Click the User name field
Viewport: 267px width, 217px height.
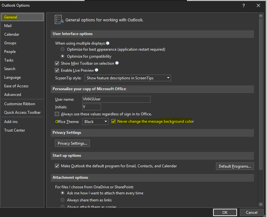coord(116,99)
